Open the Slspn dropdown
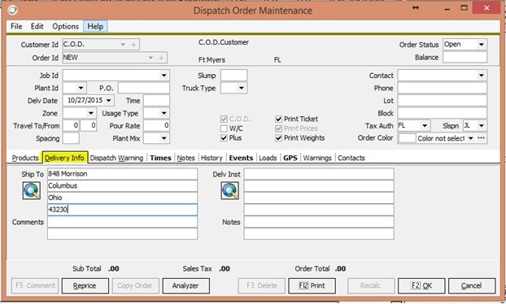Viewport: 506px width, 304px height. click(x=481, y=125)
